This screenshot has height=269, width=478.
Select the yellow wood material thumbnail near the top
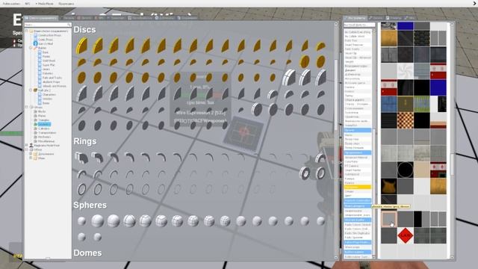tap(389, 38)
